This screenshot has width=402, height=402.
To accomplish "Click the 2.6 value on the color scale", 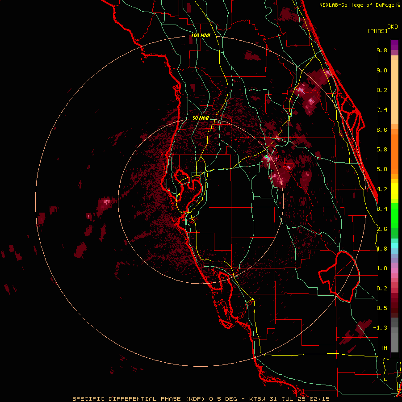I will pyautogui.click(x=382, y=229).
